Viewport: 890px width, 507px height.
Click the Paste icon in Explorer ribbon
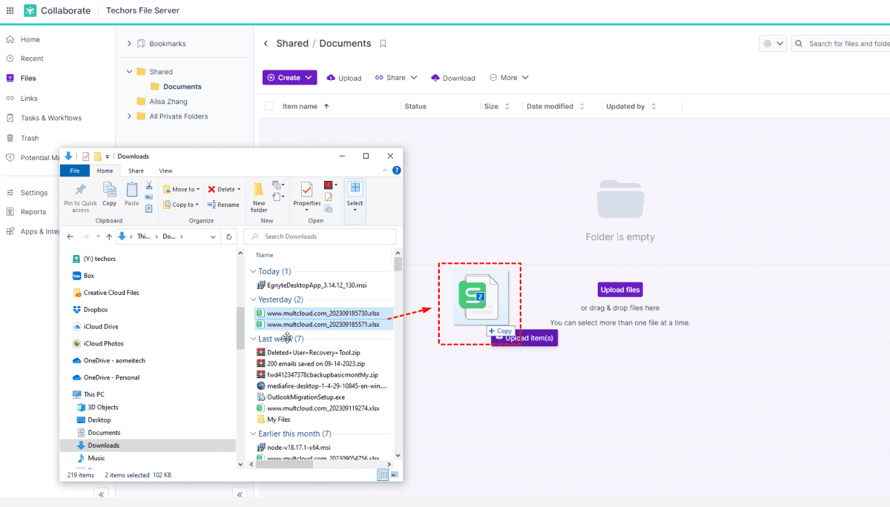[132, 194]
